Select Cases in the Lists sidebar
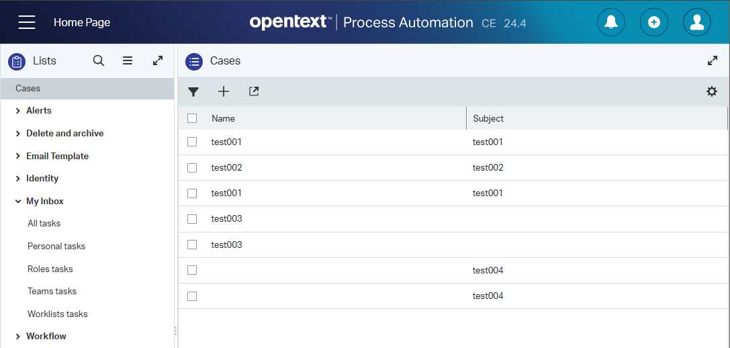Image resolution: width=730 pixels, height=348 pixels. (28, 88)
